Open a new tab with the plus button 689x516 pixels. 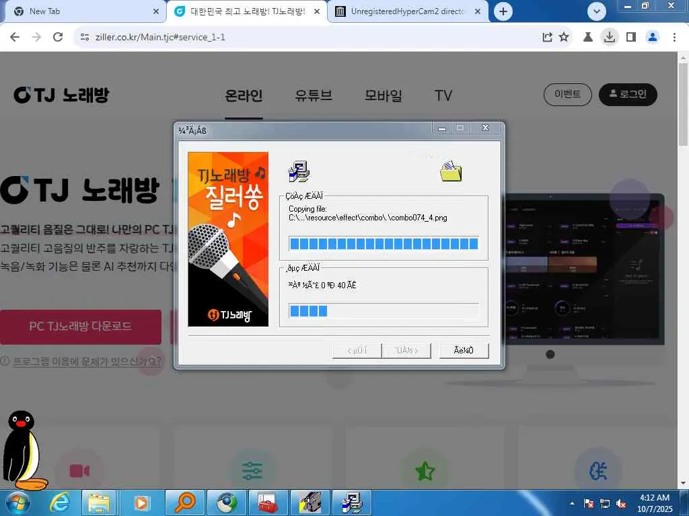503,11
